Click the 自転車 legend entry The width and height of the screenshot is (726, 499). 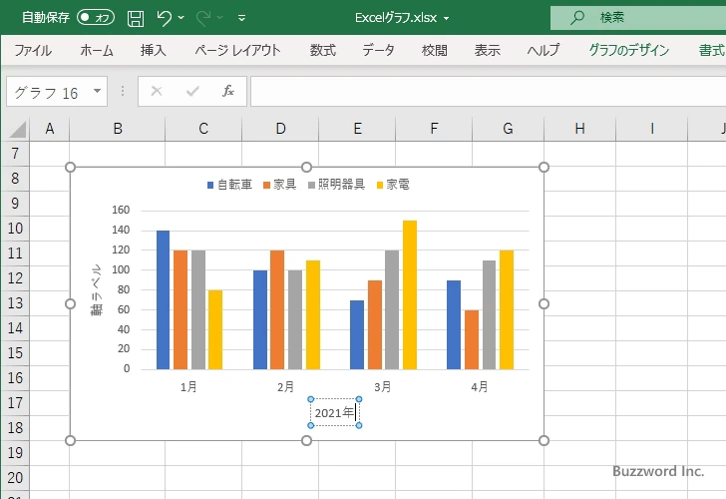(x=229, y=185)
